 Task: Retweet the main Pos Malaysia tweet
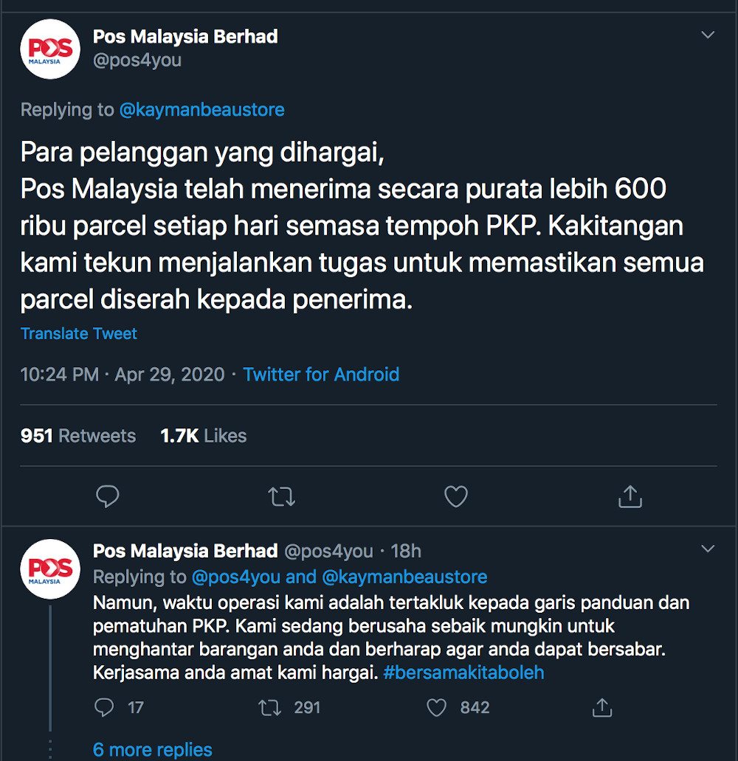[x=281, y=497]
